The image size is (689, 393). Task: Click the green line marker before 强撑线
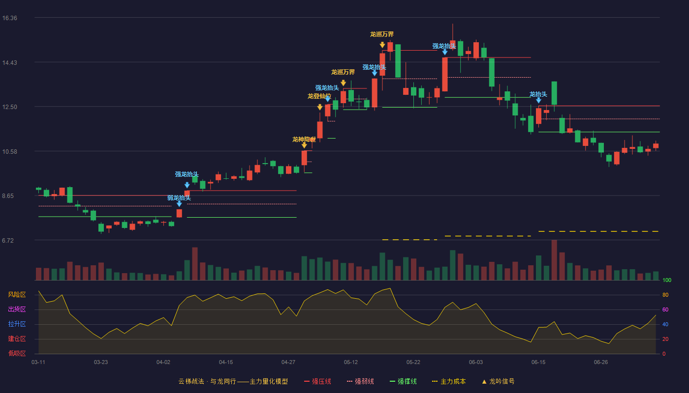coord(392,381)
